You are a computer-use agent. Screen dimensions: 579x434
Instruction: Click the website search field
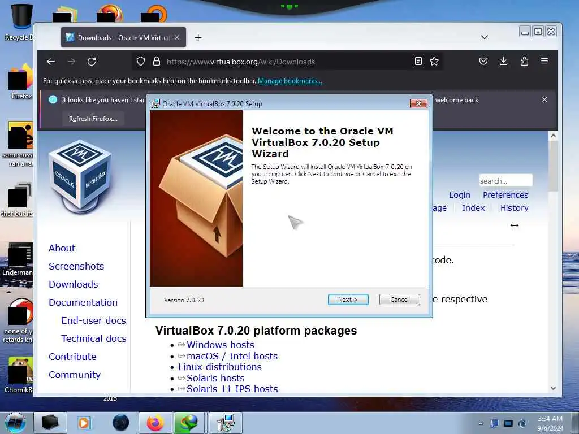[x=505, y=181]
